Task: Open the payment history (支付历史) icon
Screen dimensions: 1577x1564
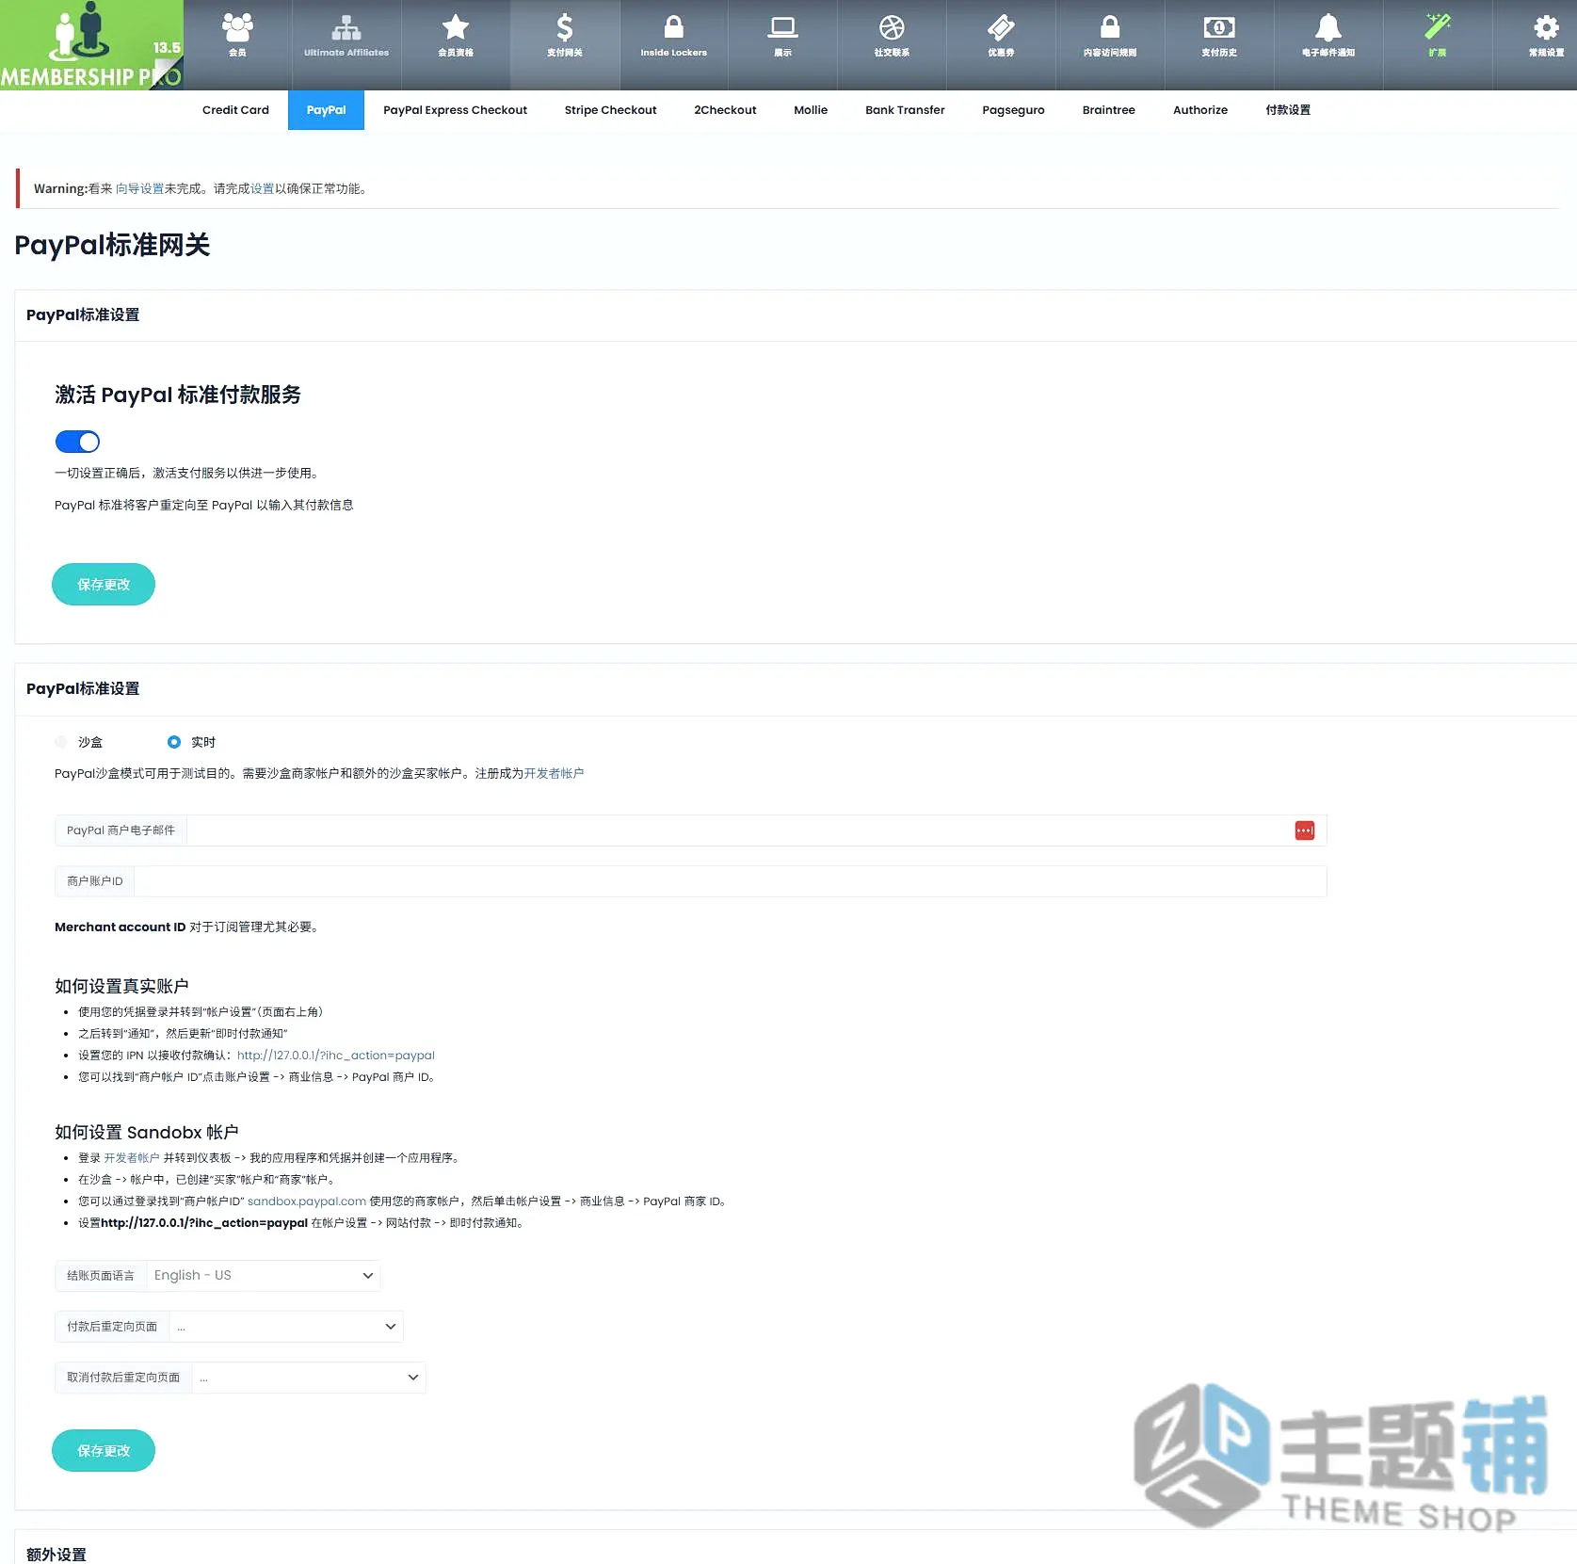Action: click(1219, 36)
